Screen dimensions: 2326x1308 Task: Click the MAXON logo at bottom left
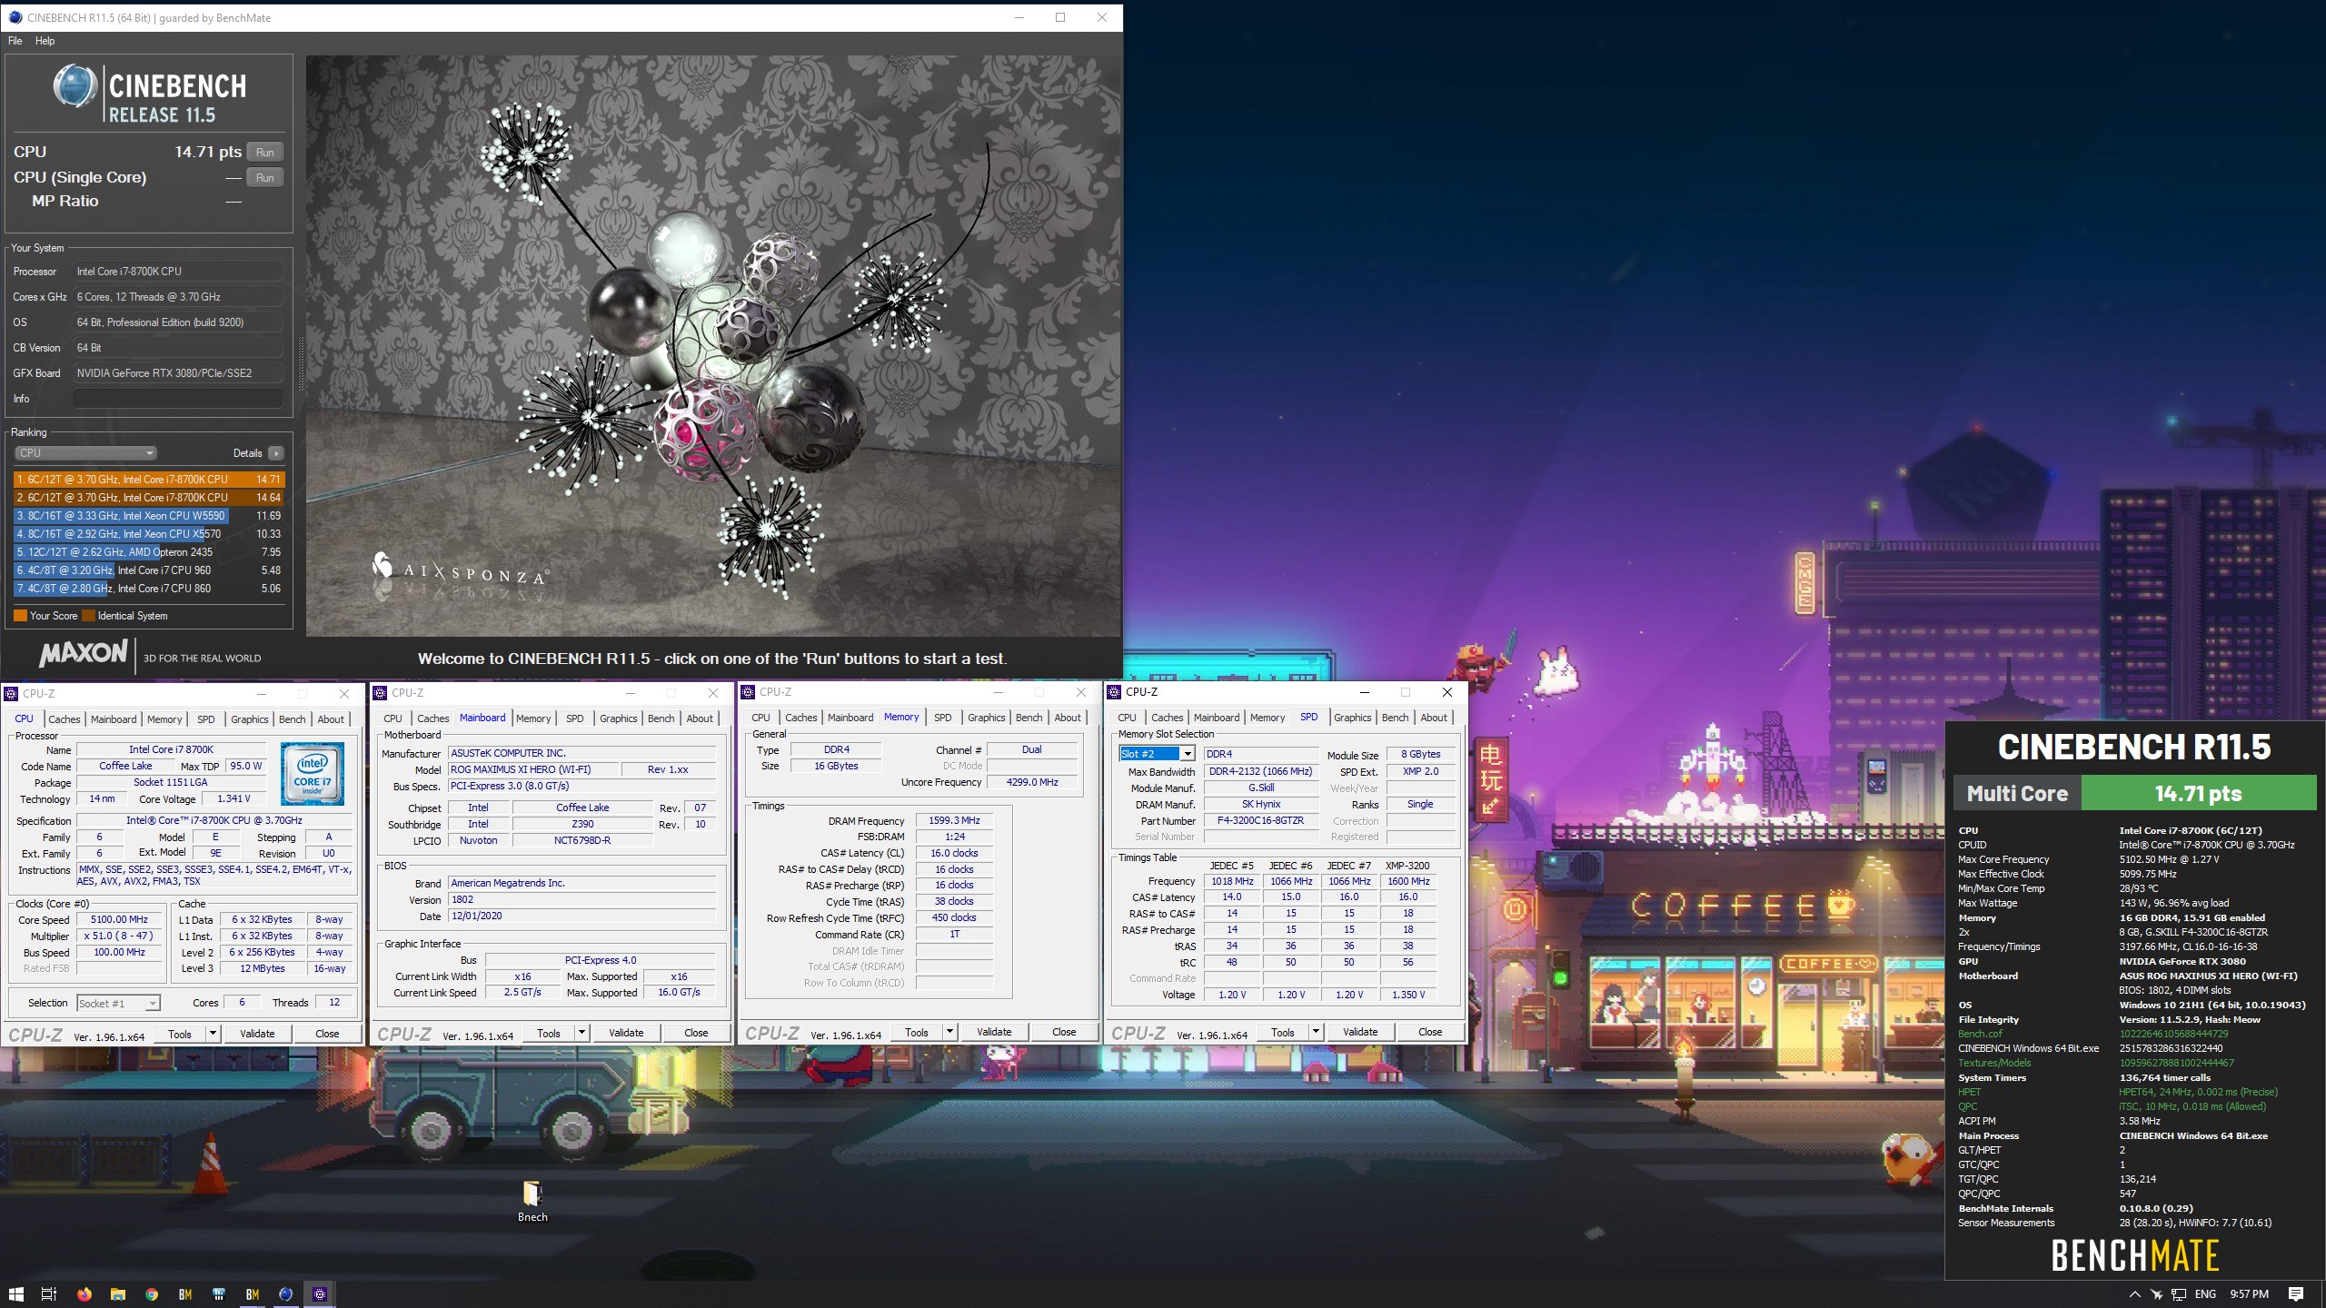coord(84,654)
